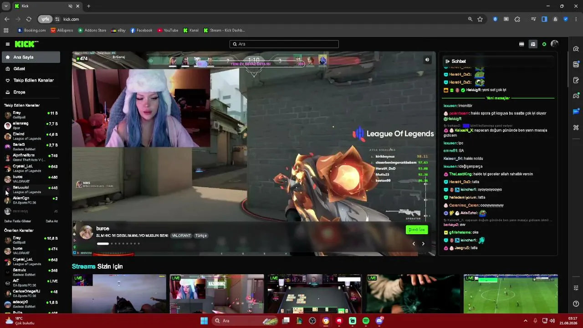Toggle the VPN badge in address bar

[x=45, y=19]
